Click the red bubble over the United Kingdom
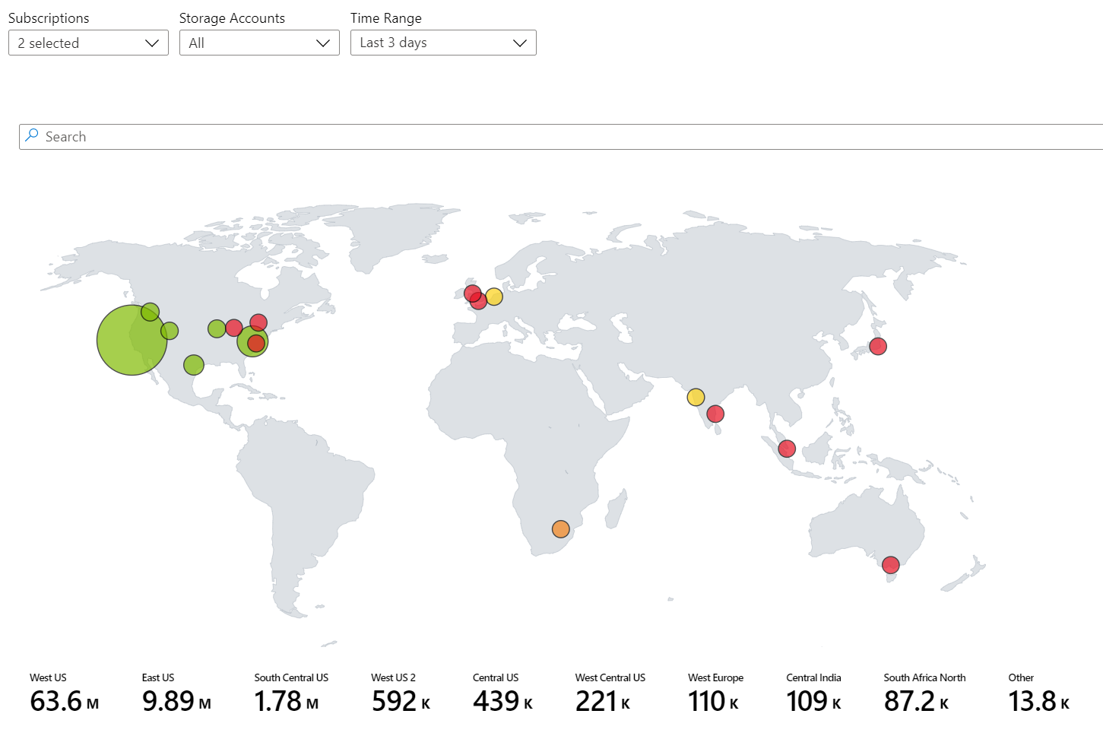This screenshot has height=736, width=1103. click(x=473, y=295)
